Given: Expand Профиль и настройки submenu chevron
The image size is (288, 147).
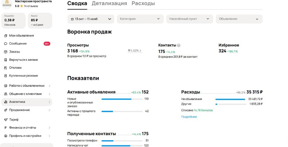Looking at the screenshot, I should 49,136.
